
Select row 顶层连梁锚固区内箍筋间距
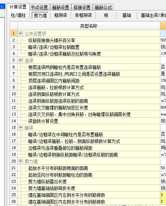tap(89, 81)
